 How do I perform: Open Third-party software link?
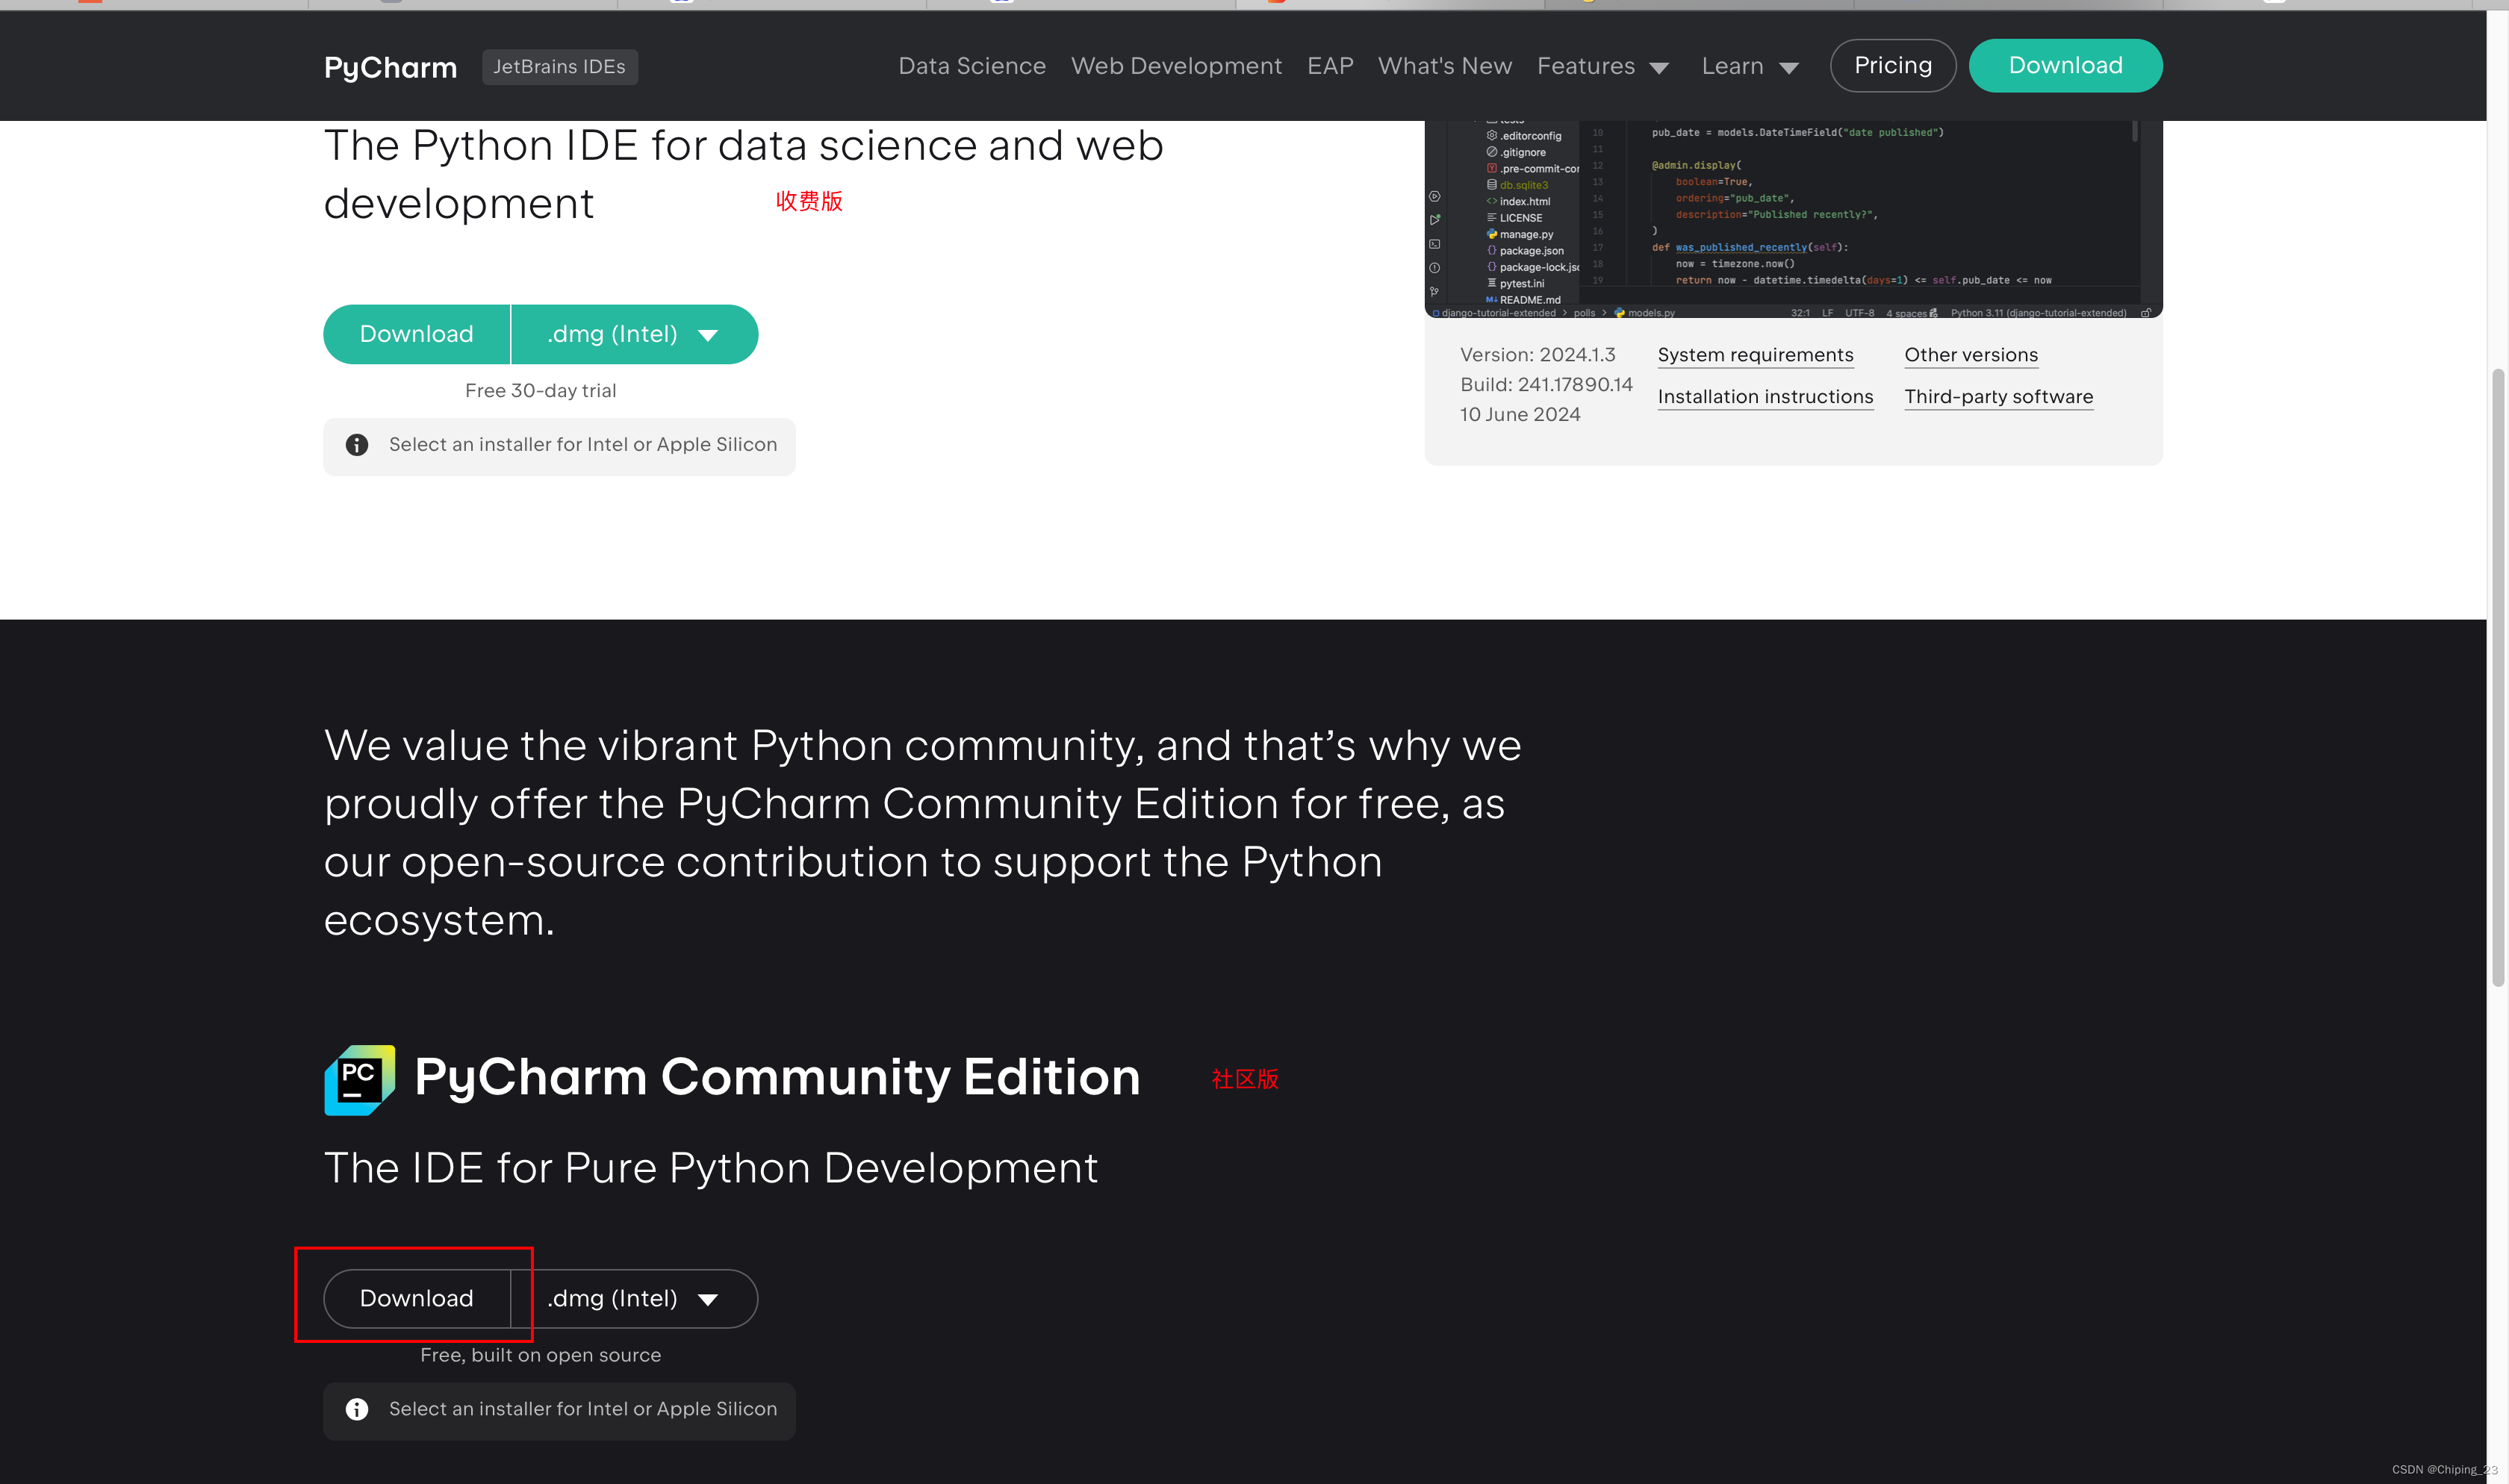pyautogui.click(x=1998, y=397)
